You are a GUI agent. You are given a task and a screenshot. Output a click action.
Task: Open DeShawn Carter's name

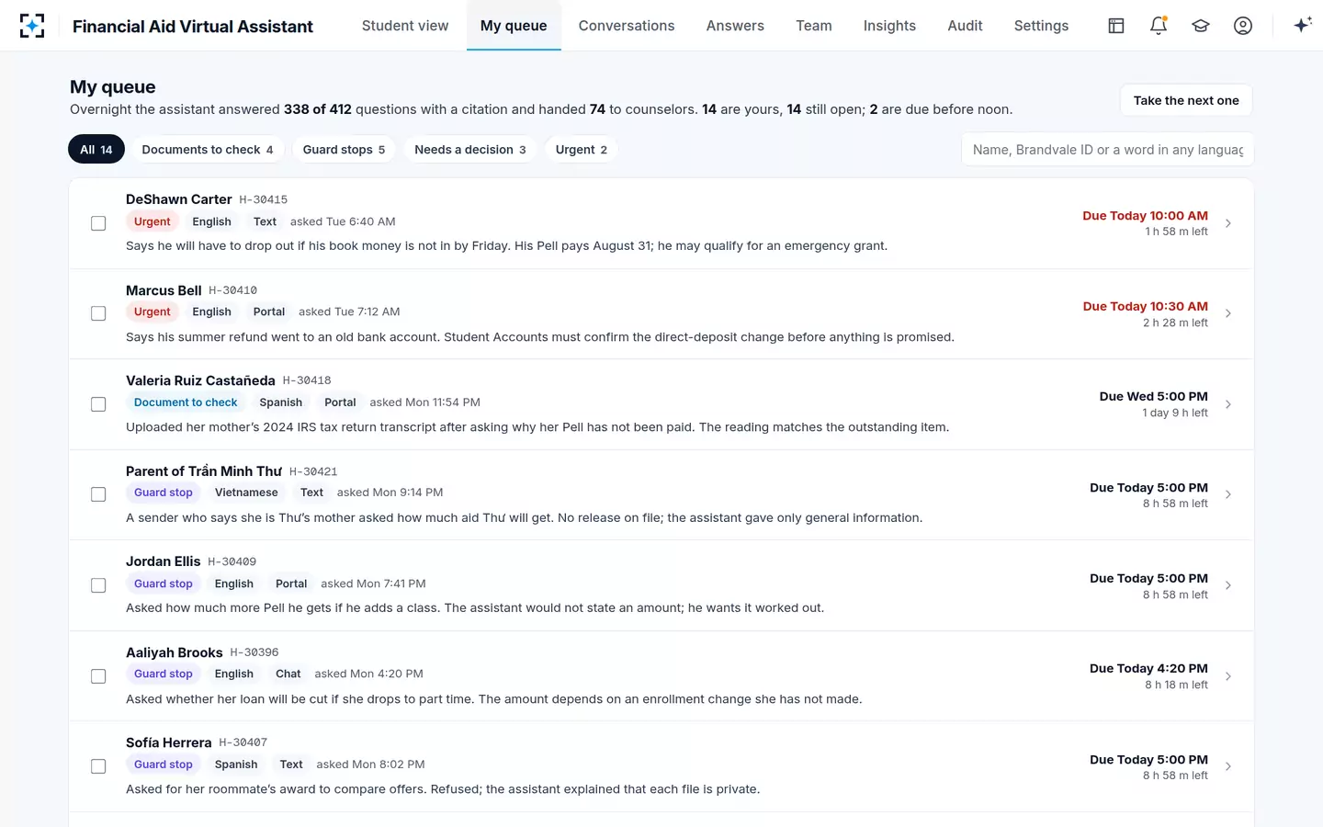[x=179, y=199]
